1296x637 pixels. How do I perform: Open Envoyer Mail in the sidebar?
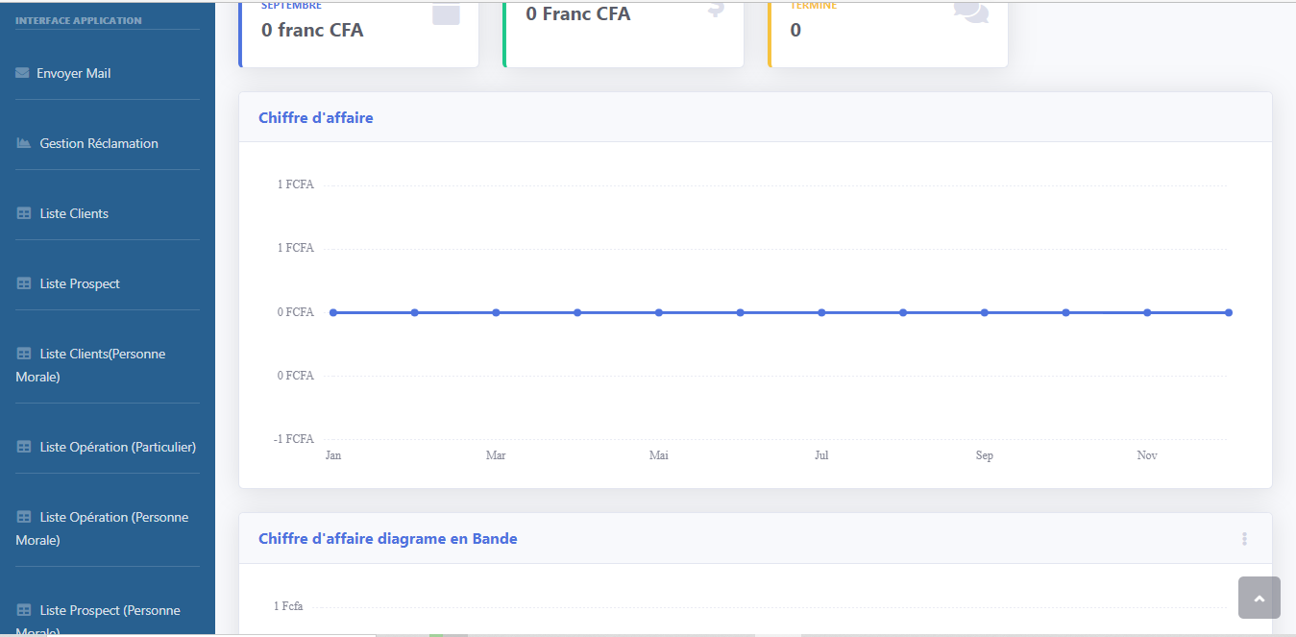tap(73, 73)
